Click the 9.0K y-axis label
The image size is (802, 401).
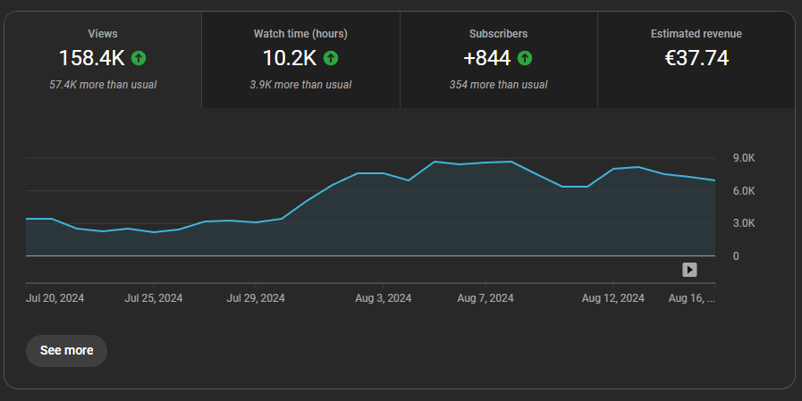click(x=744, y=158)
